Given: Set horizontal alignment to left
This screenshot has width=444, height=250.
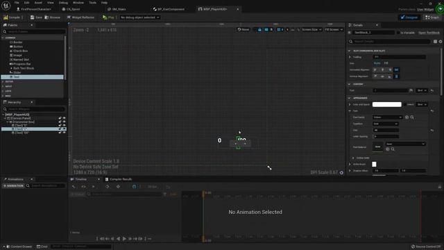Looking at the screenshot, I should pos(375,69).
